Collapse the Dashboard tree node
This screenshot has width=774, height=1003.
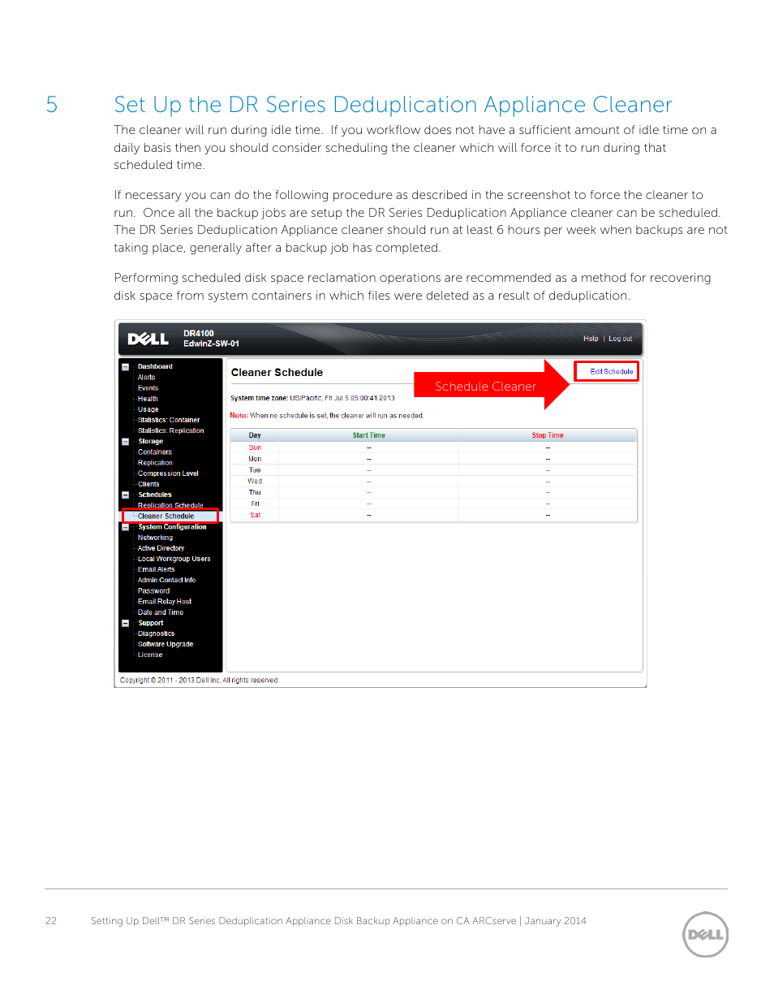point(125,367)
